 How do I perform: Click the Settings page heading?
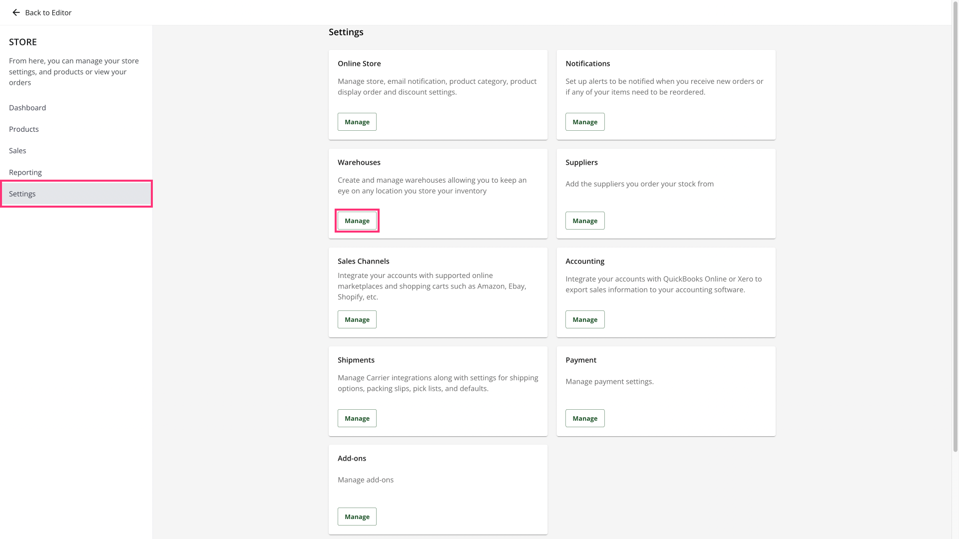click(x=346, y=32)
